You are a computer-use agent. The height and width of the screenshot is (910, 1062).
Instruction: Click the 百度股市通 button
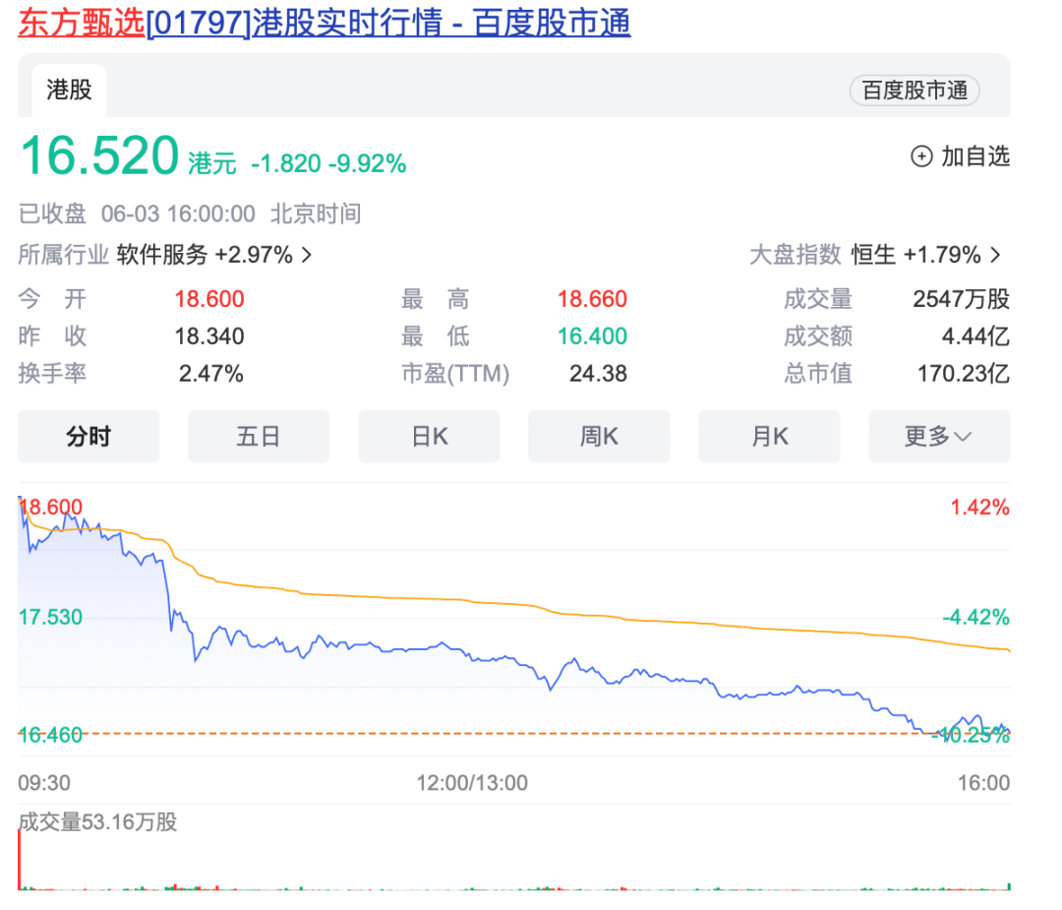click(914, 91)
